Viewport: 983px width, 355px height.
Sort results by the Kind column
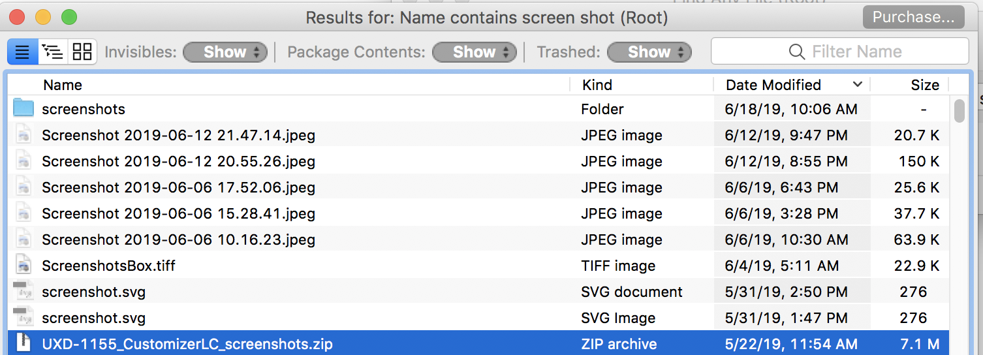597,85
